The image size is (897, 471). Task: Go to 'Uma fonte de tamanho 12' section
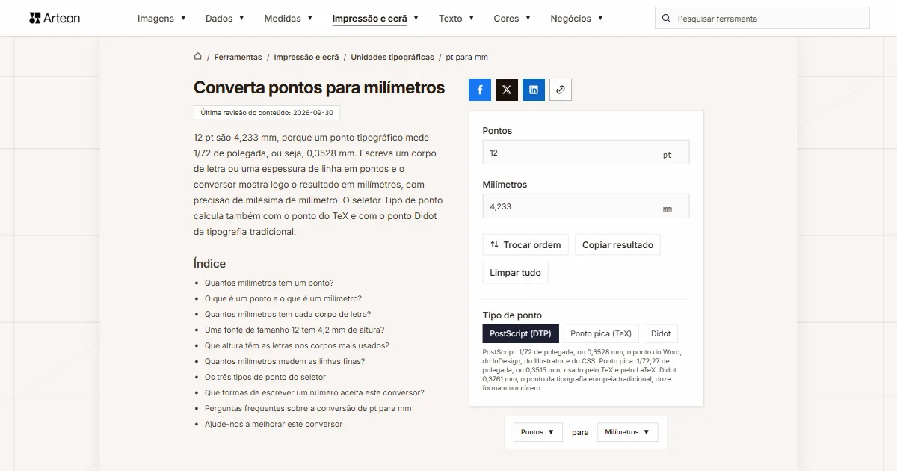pos(295,330)
